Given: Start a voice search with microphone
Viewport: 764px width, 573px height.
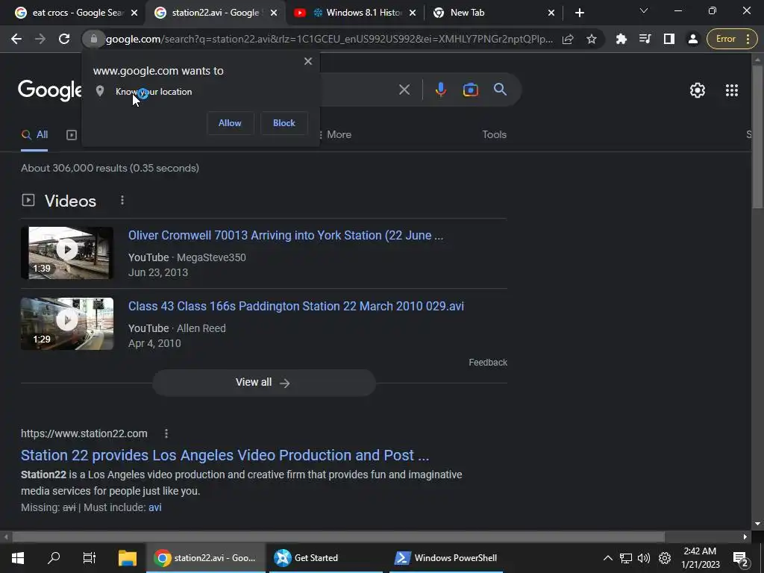Looking at the screenshot, I should click(440, 90).
